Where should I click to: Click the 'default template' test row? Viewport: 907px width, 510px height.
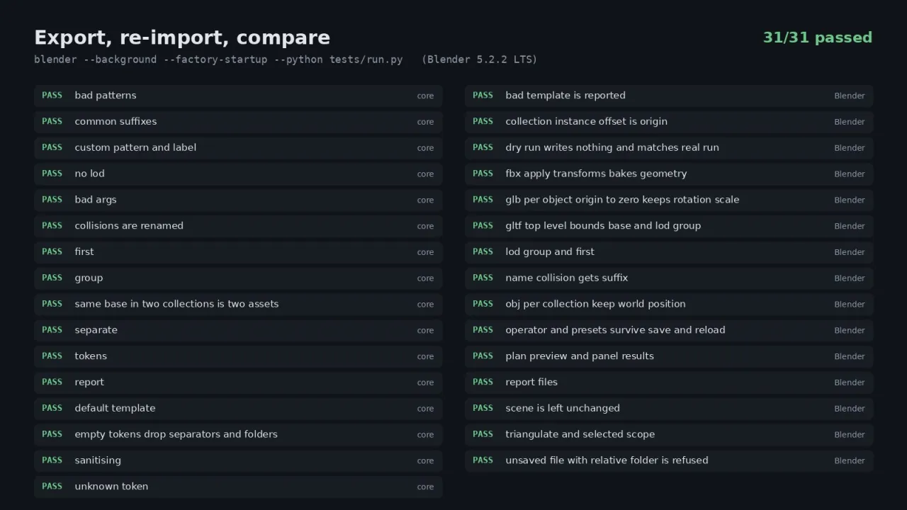(238, 409)
